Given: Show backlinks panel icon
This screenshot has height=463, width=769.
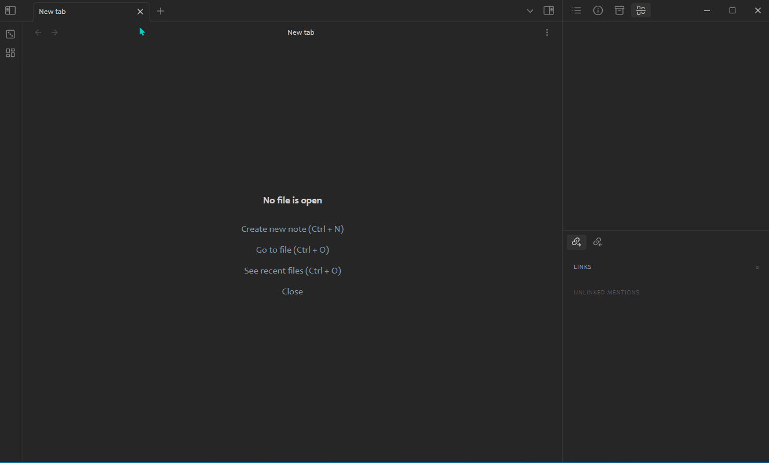Looking at the screenshot, I should (x=598, y=242).
